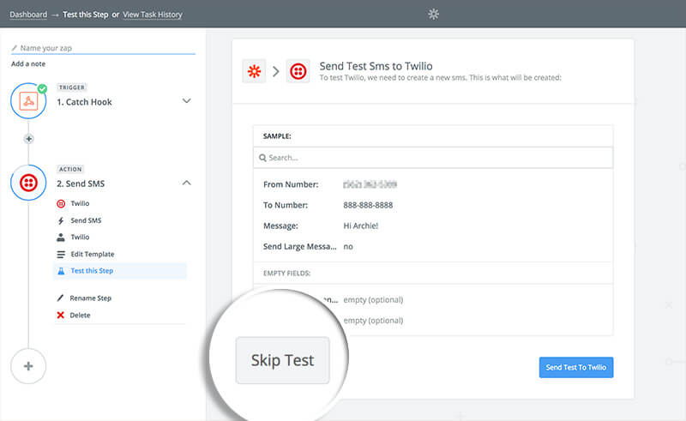The image size is (686, 421).
Task: Click Add a note link
Action: [28, 64]
